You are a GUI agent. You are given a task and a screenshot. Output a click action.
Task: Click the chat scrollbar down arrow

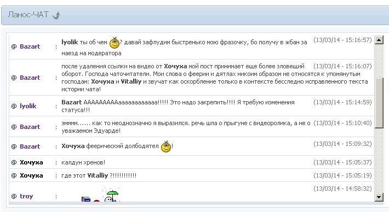coord(379,197)
